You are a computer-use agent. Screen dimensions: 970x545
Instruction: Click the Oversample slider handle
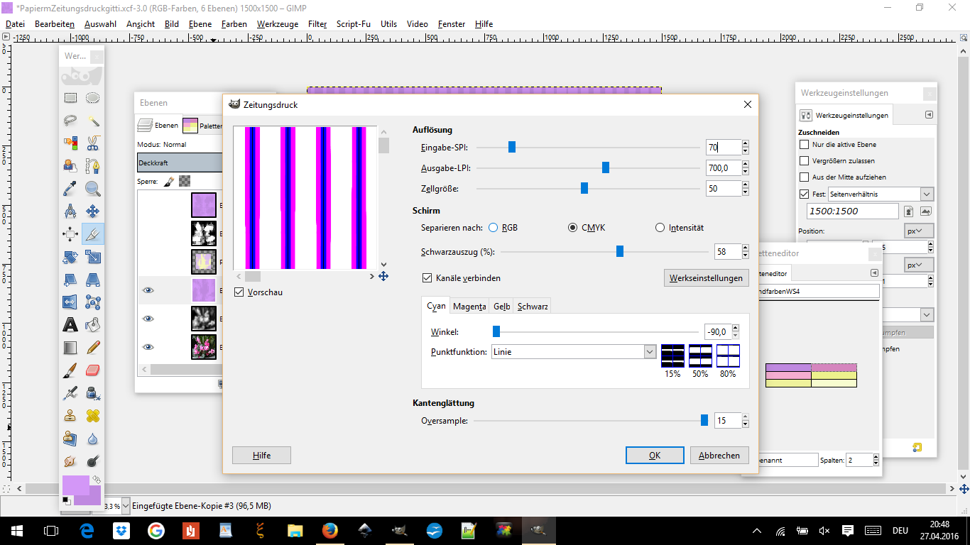(704, 421)
